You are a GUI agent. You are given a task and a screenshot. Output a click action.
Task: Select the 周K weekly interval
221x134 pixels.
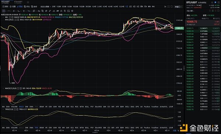click(x=142, y=7)
